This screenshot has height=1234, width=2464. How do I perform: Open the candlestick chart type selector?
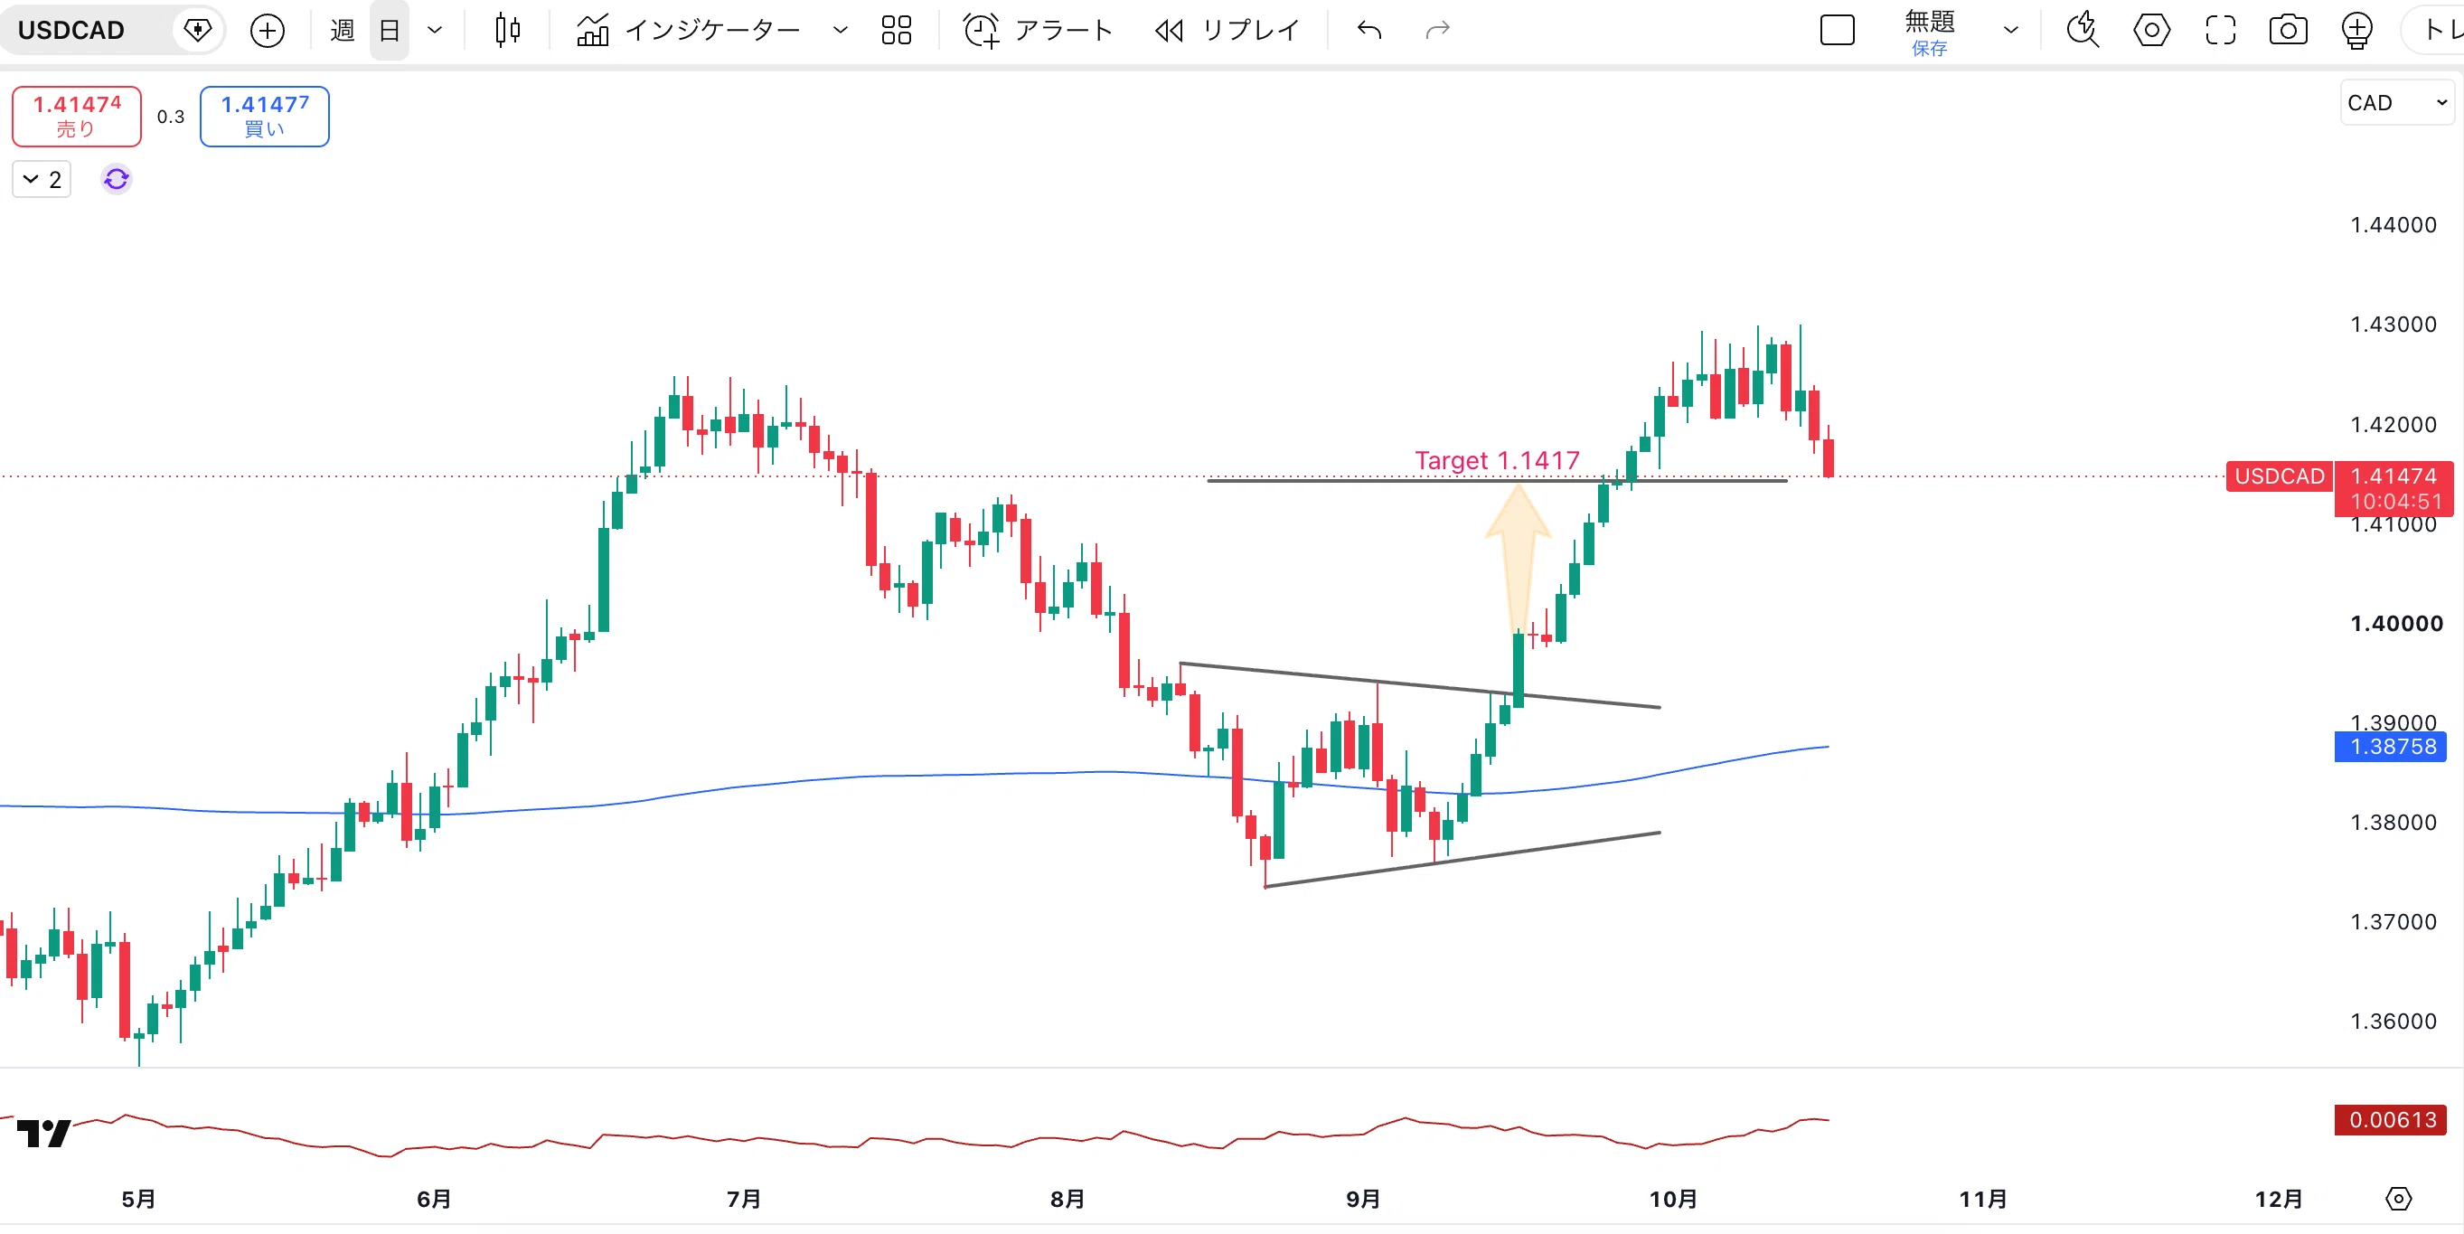(x=507, y=31)
